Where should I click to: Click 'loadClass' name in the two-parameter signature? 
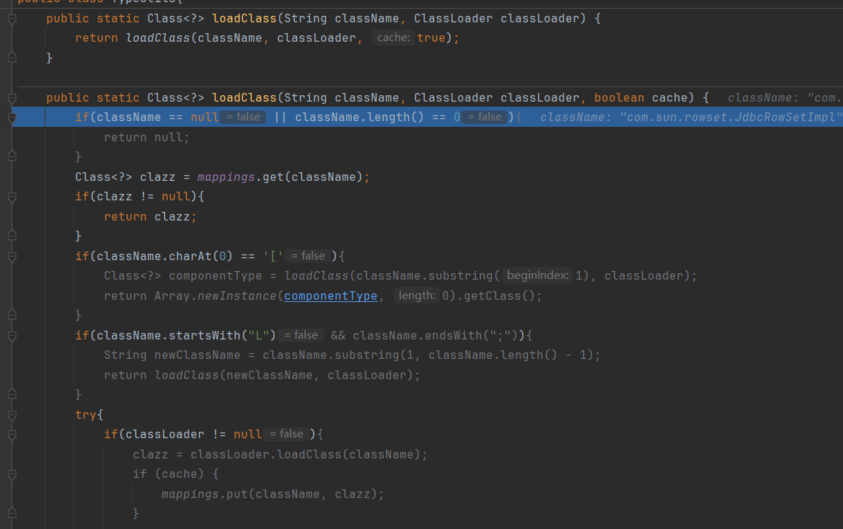[244, 18]
